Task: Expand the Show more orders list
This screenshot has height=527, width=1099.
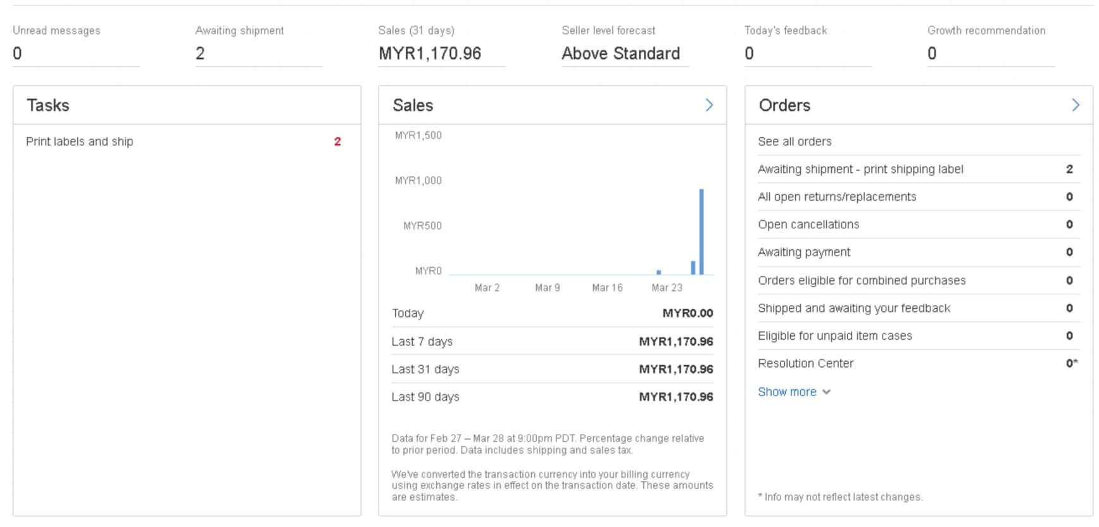Action: (793, 392)
